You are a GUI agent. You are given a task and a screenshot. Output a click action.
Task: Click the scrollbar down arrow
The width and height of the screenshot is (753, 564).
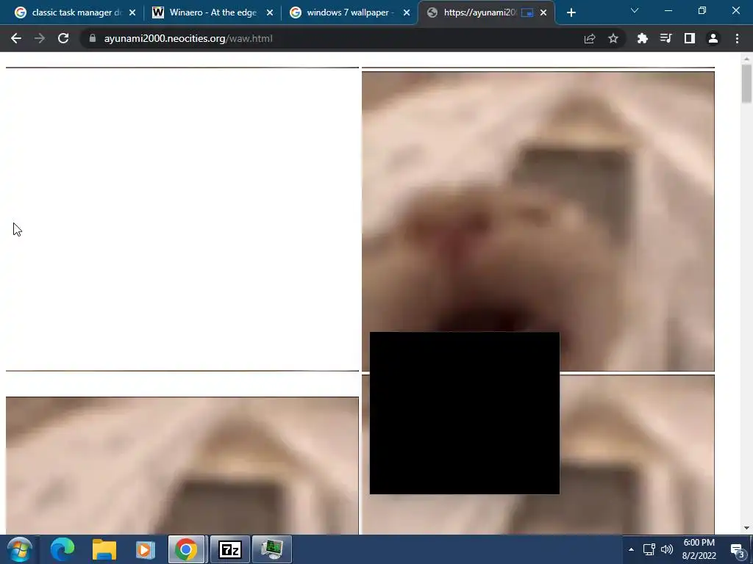coord(746,528)
